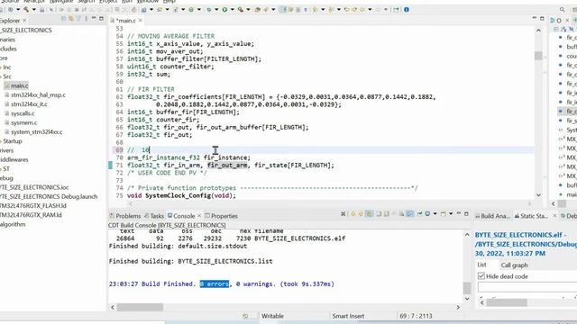Open the Project menu
The width and height of the screenshot is (577, 324).
(x=108, y=2)
